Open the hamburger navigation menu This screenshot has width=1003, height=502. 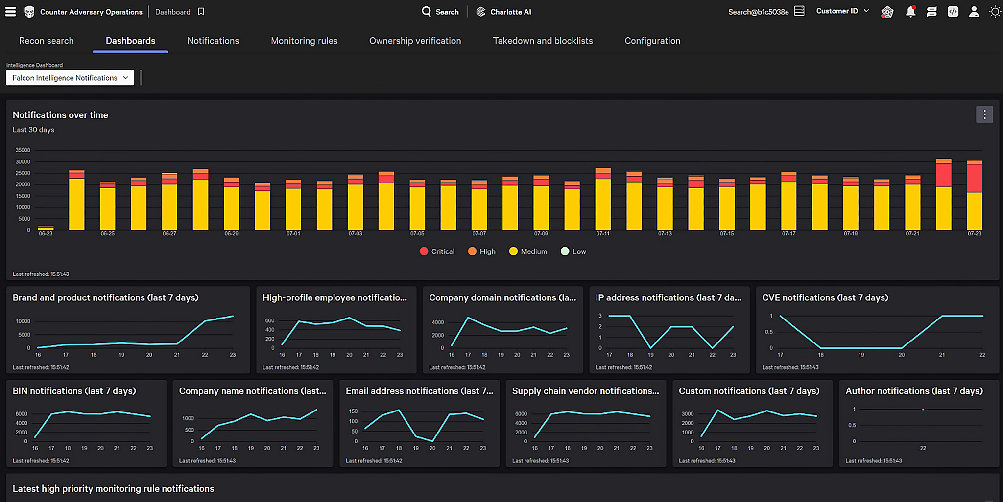[x=10, y=12]
